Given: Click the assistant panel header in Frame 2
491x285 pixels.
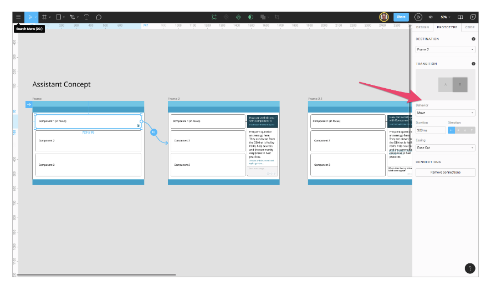Looking at the screenshot, I should click(263, 121).
